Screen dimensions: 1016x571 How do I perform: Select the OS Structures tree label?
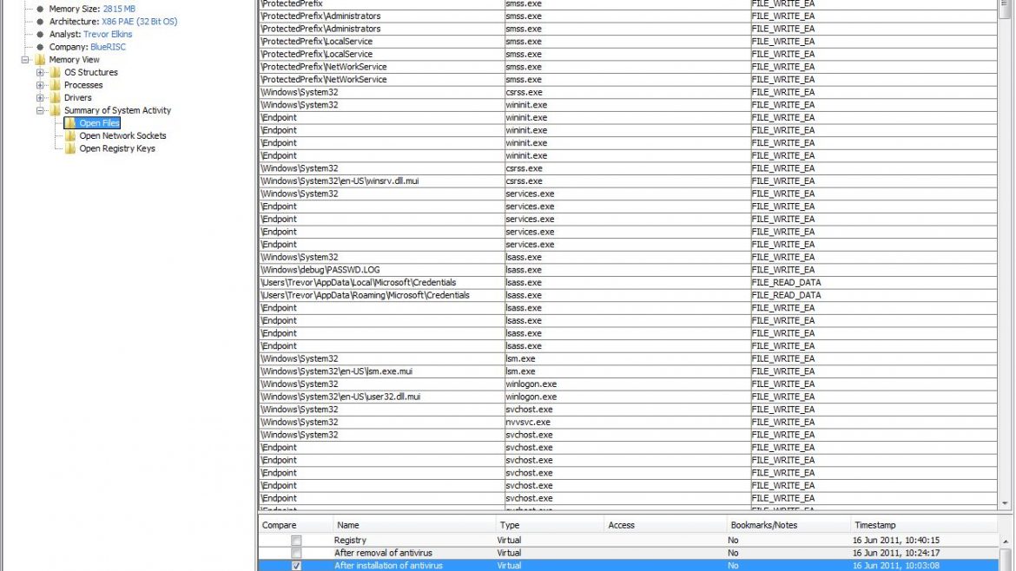coord(90,73)
